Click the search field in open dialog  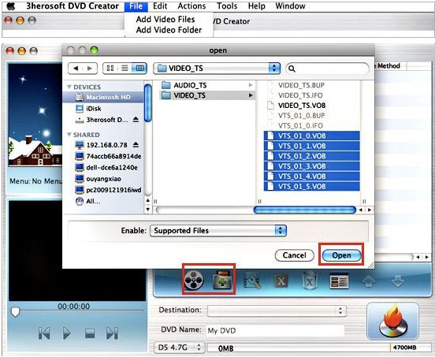(x=327, y=69)
